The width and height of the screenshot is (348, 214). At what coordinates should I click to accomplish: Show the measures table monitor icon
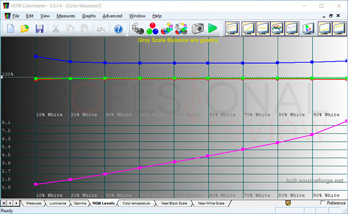tap(232, 29)
